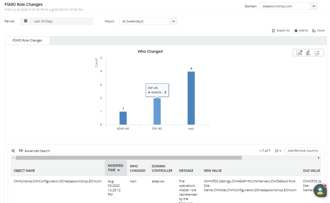Click the More label

[x=321, y=30]
